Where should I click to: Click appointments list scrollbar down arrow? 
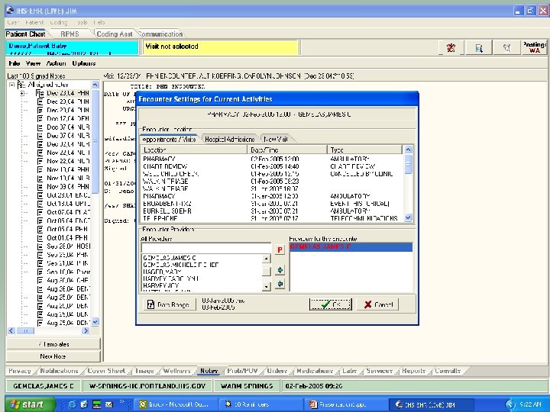click(x=408, y=217)
